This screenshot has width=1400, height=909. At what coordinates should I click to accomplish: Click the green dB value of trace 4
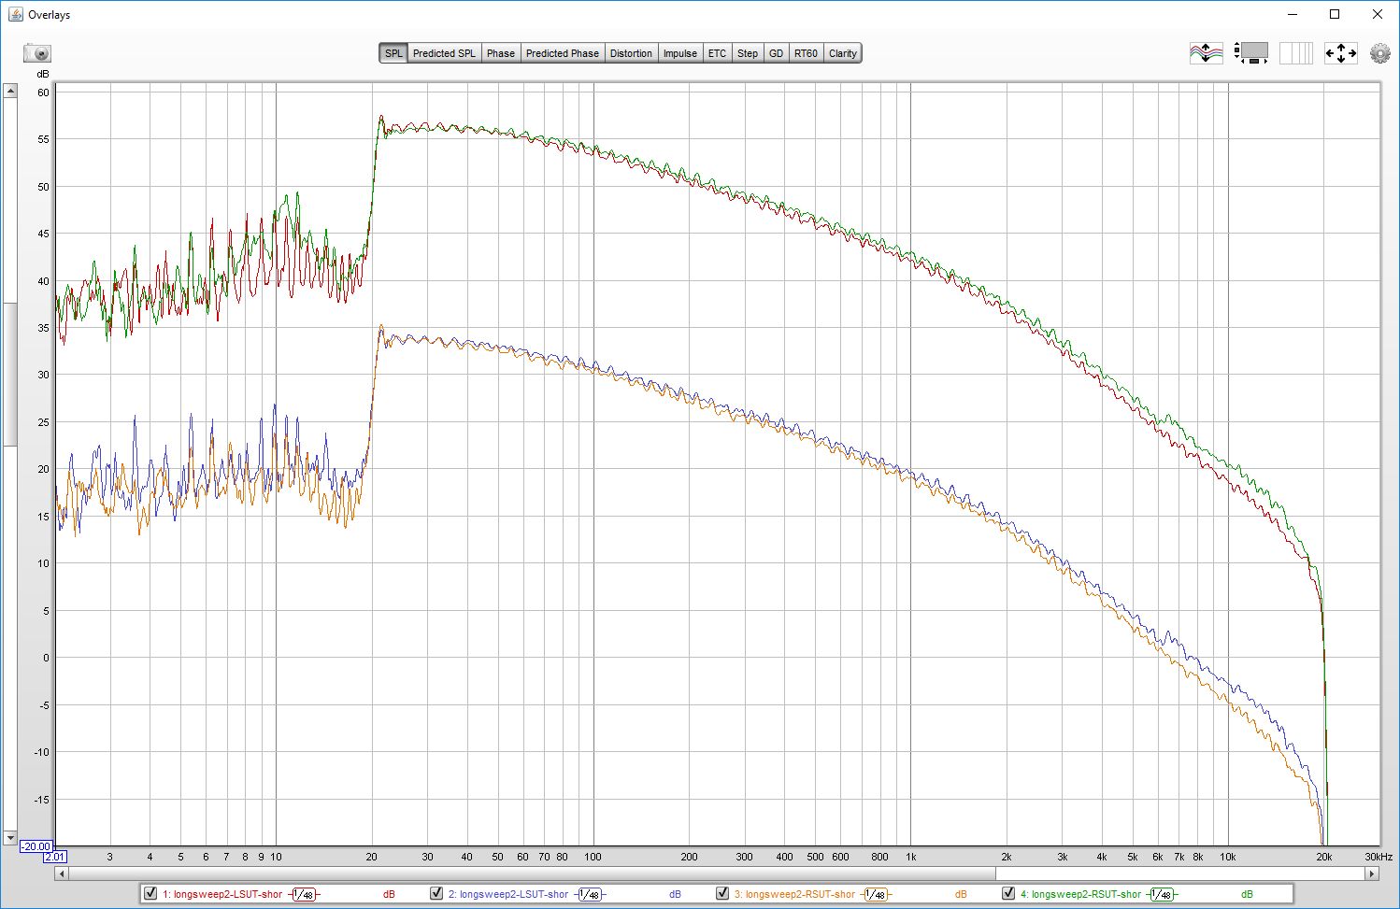pos(1247,895)
